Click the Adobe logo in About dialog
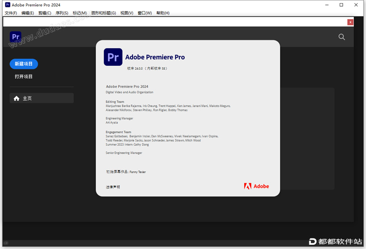The width and height of the screenshot is (366, 249). 256,186
